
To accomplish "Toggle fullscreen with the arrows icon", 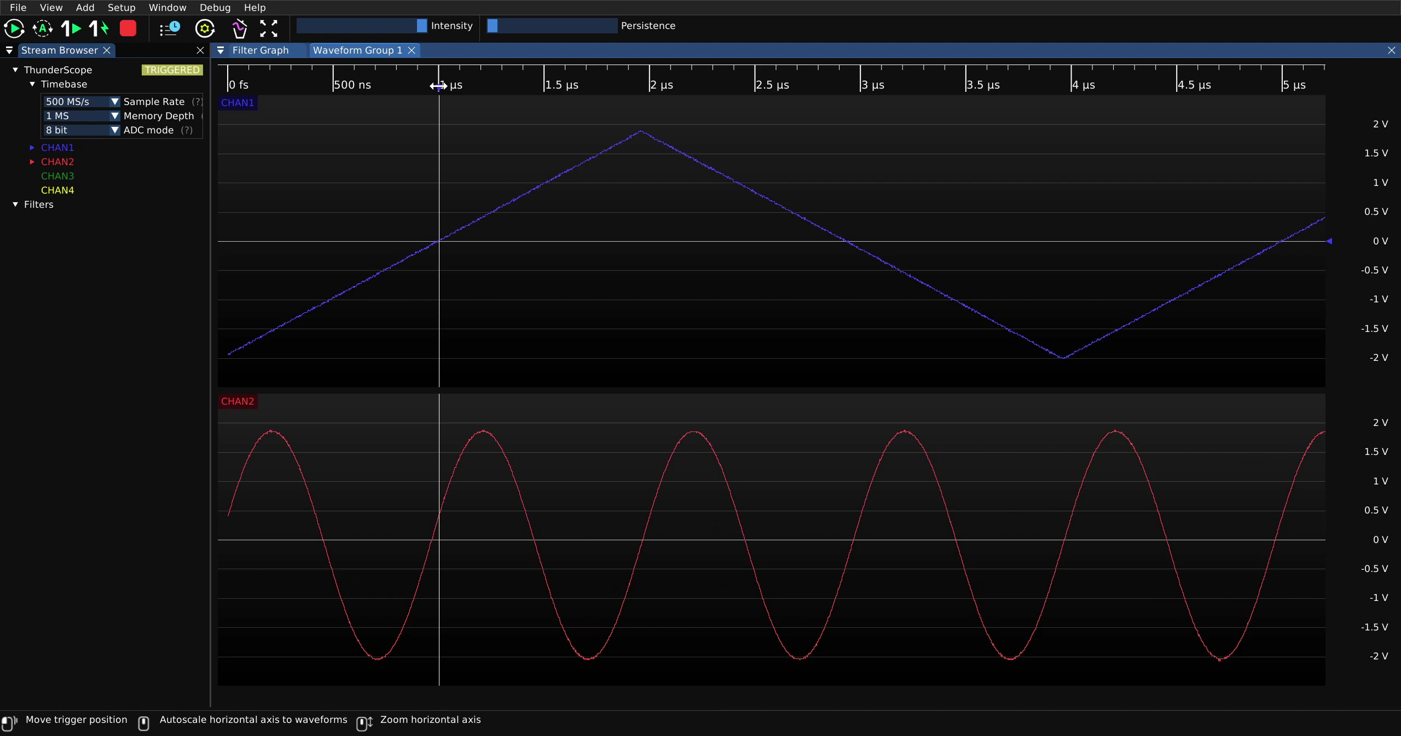I will coord(269,28).
